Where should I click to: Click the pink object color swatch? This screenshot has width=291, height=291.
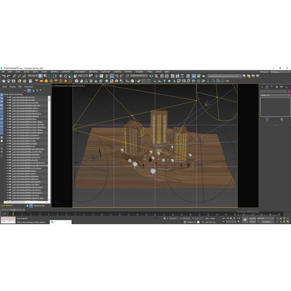tap(289, 91)
